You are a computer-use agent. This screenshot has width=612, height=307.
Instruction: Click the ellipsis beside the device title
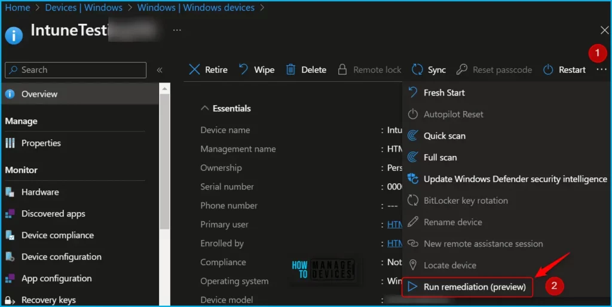[177, 30]
